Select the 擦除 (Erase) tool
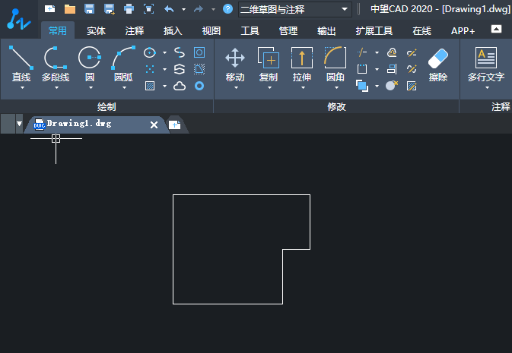 [438, 64]
